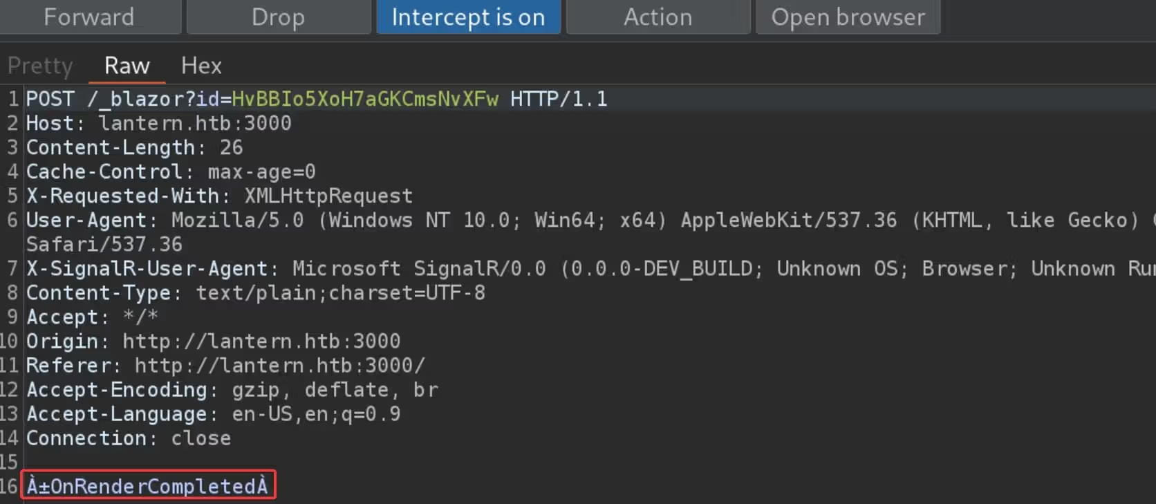The height and width of the screenshot is (504, 1156).
Task: Open the Action menu
Action: [658, 17]
